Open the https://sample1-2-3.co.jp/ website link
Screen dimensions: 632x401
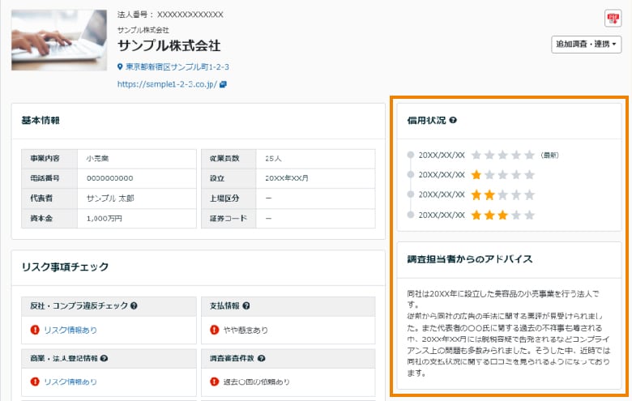166,83
